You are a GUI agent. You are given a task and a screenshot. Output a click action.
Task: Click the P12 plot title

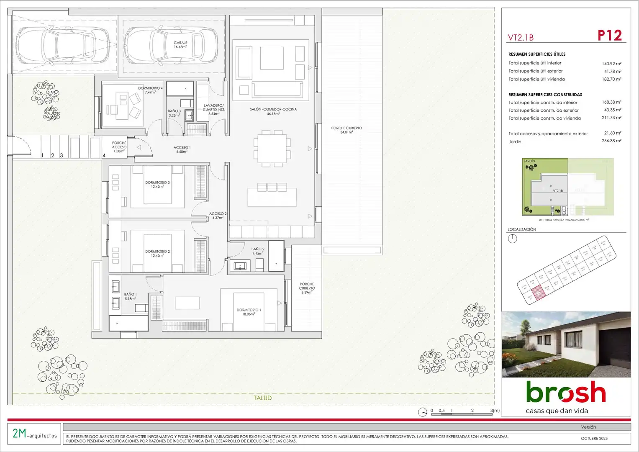[x=609, y=36]
